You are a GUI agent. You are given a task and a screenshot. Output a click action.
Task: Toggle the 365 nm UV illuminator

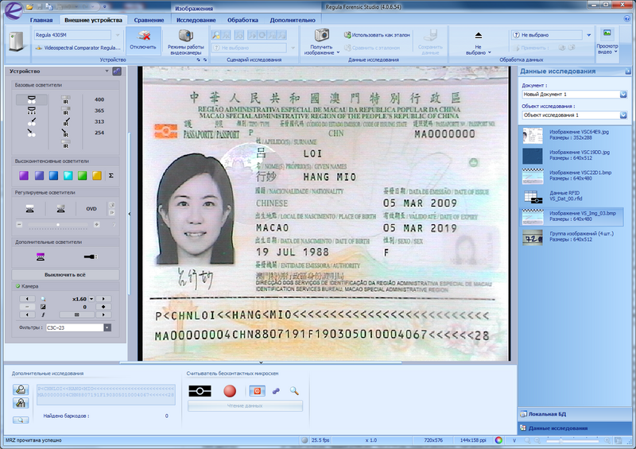point(99,110)
